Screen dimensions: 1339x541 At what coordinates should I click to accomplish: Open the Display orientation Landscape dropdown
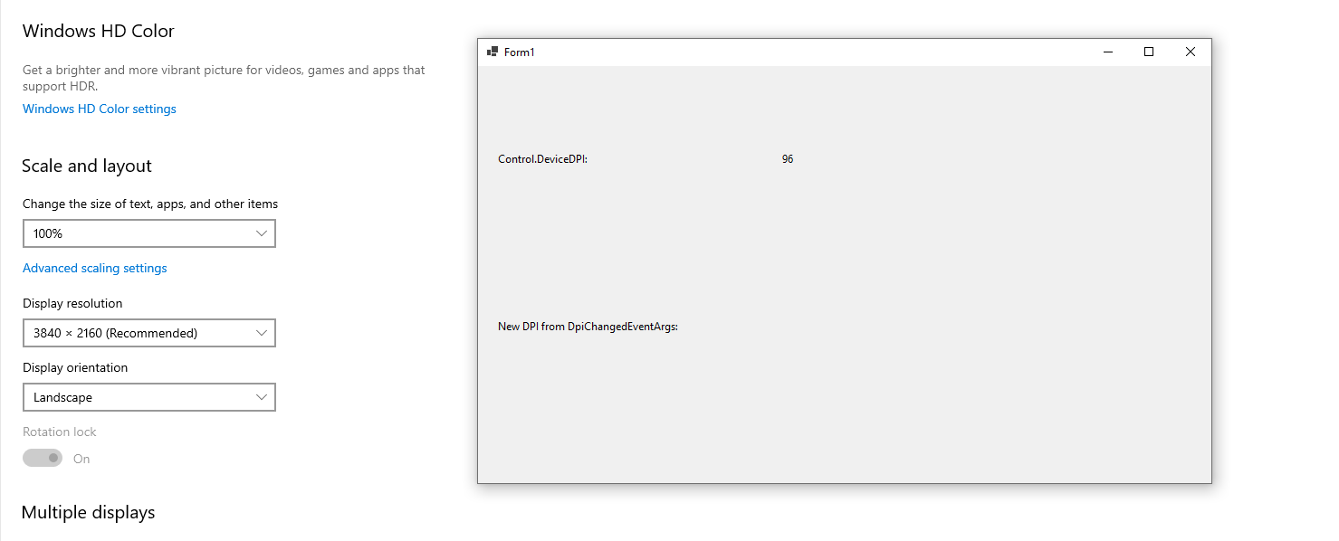pos(149,397)
